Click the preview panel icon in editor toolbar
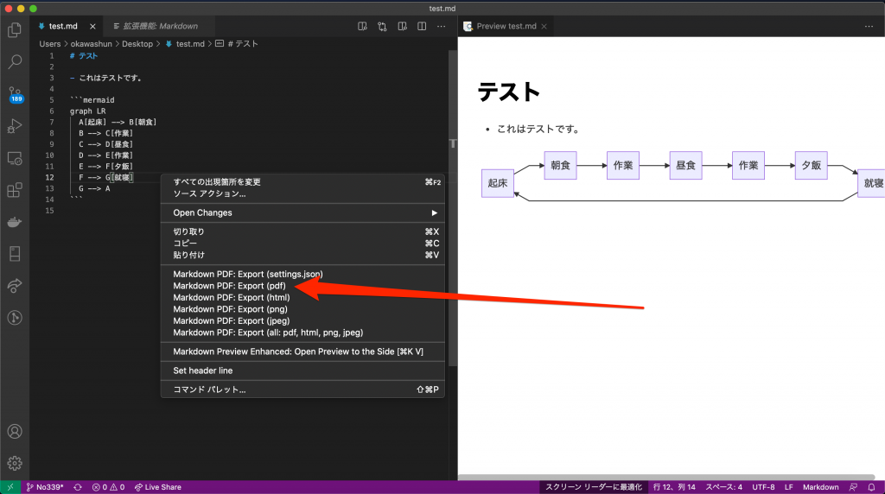The width and height of the screenshot is (885, 494). (402, 26)
